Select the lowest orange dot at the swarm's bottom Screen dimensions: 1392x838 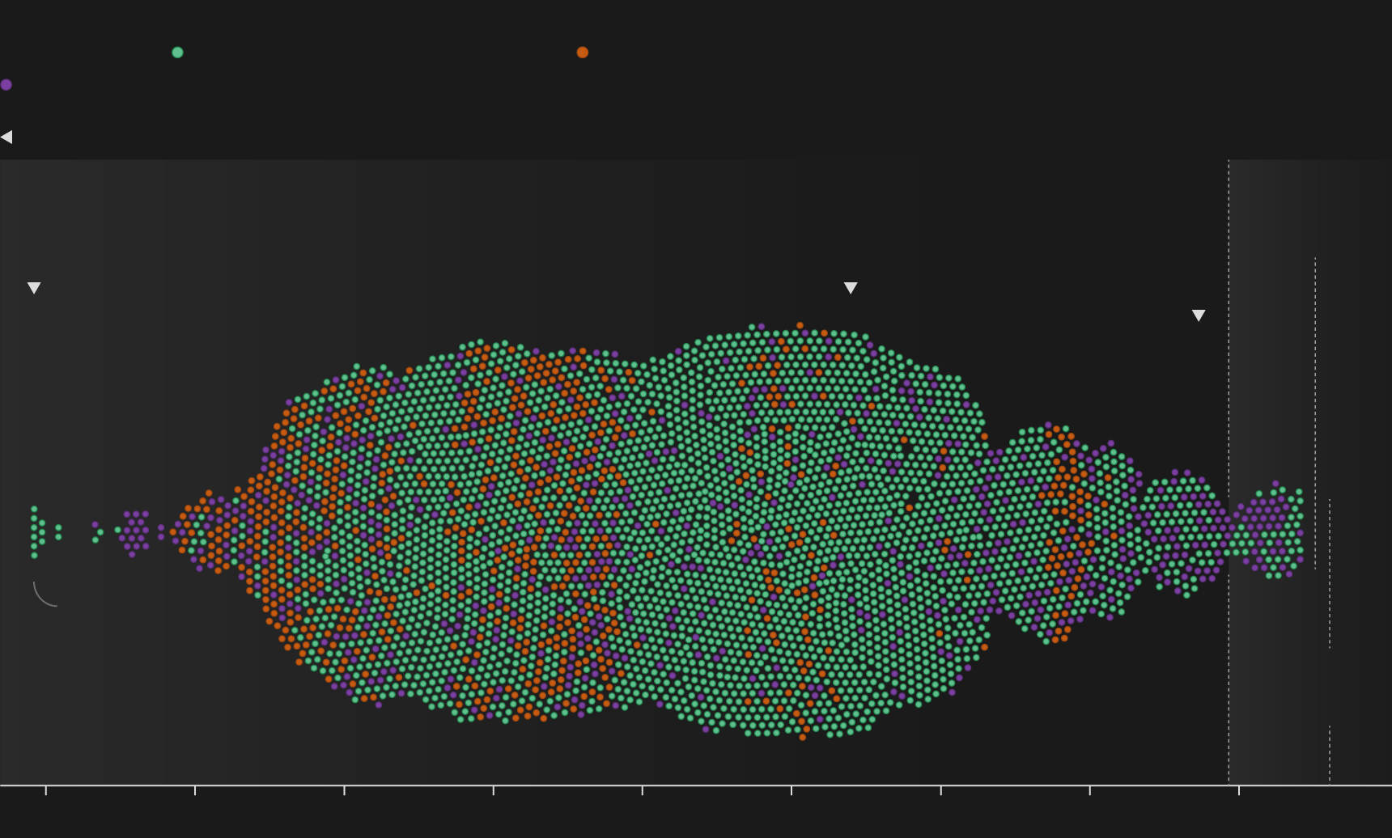(803, 737)
